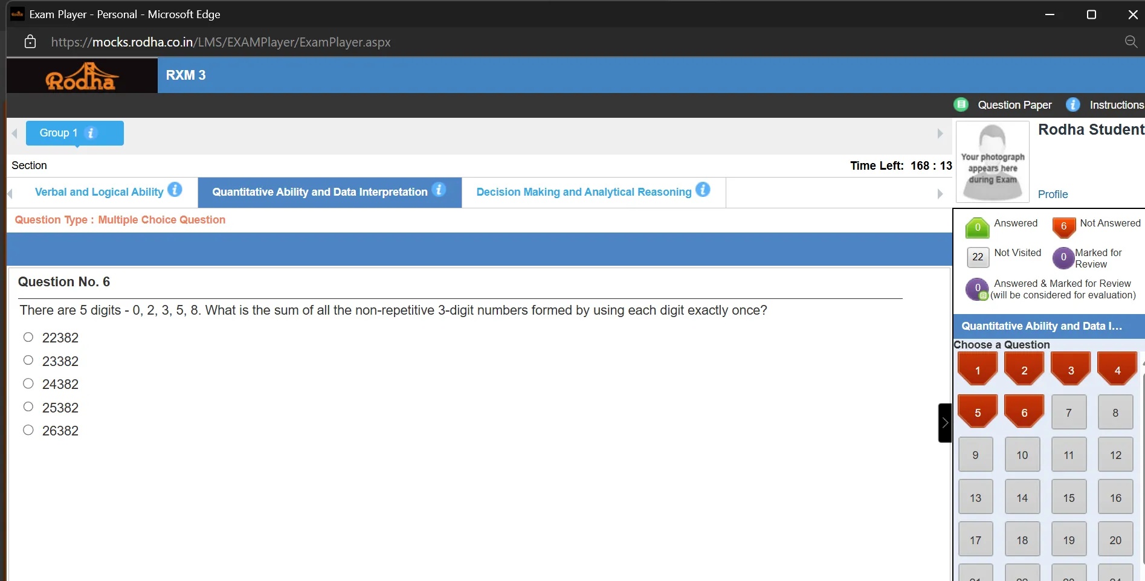Click info icon beside Verbal and Logical Ability
This screenshot has width=1145, height=581.
175,190
